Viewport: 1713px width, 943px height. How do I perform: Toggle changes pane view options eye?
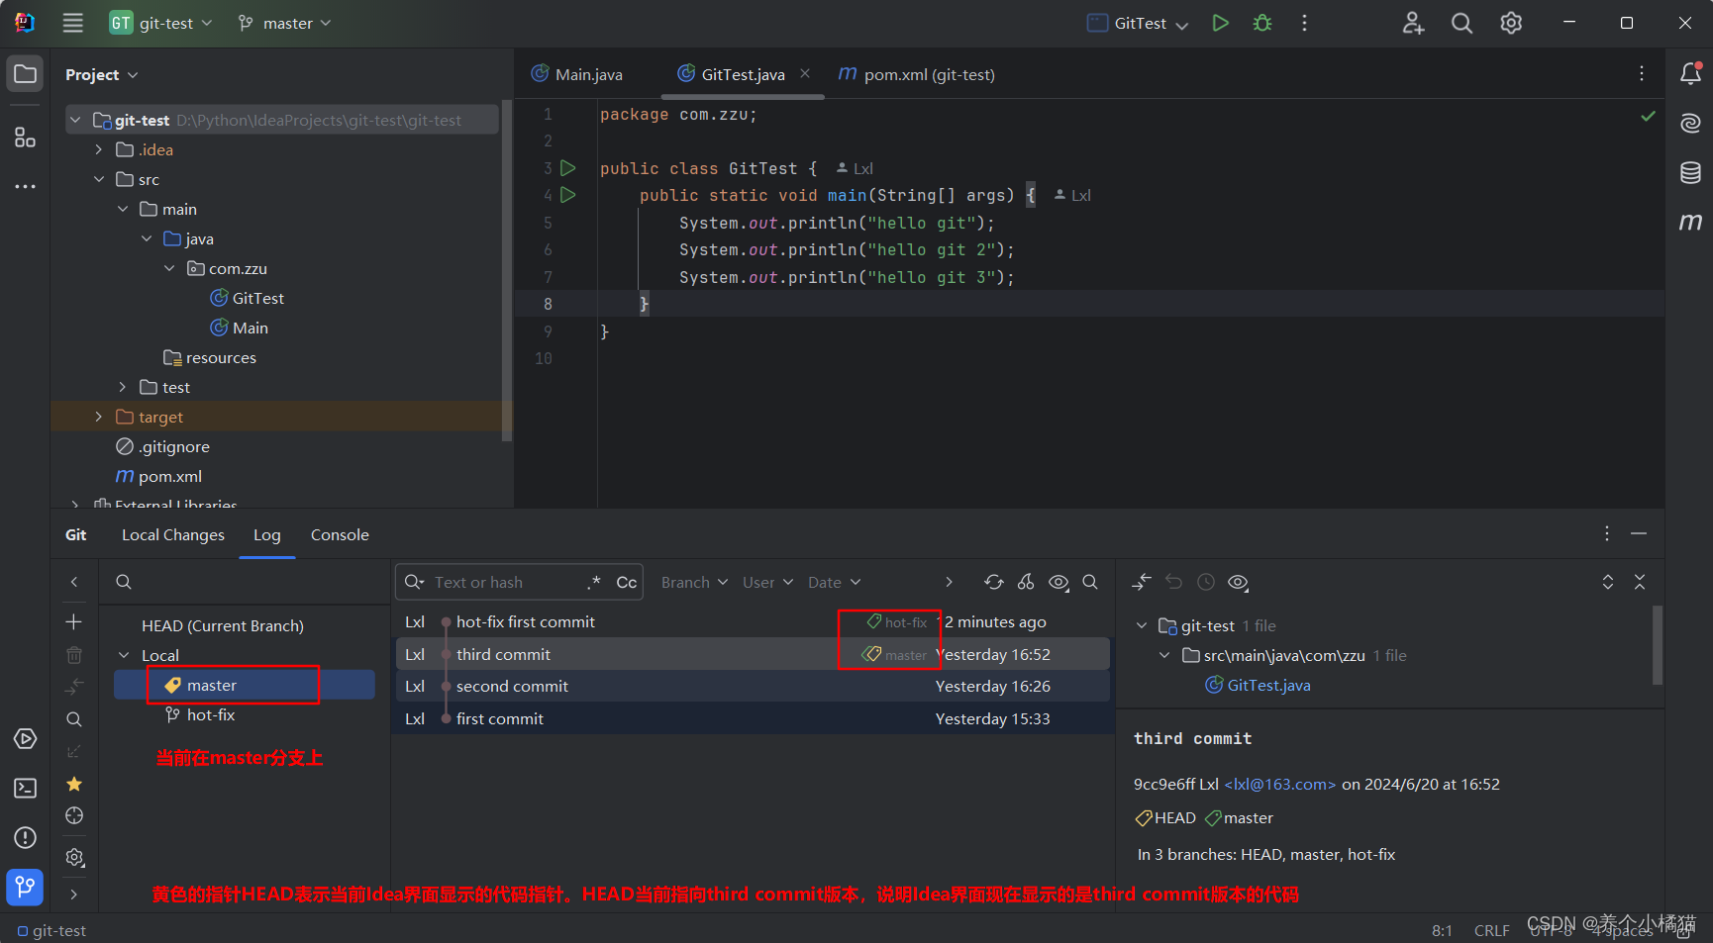pyautogui.click(x=1238, y=582)
